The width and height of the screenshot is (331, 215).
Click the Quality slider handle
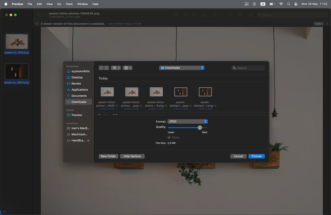(200, 128)
